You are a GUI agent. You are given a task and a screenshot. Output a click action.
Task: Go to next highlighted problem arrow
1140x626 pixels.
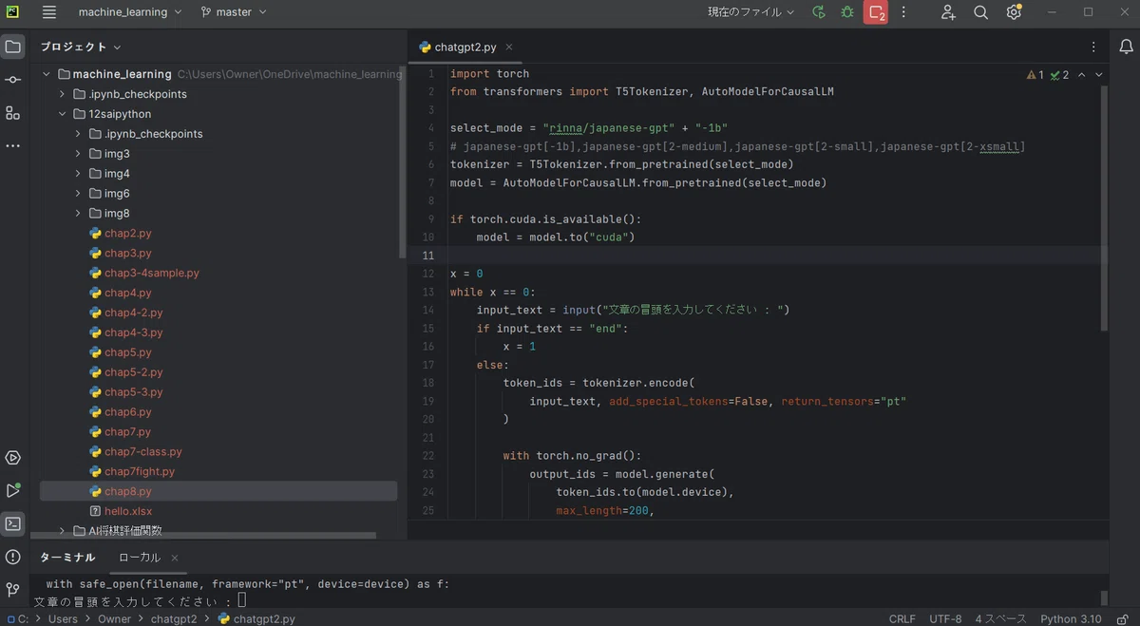click(1099, 75)
